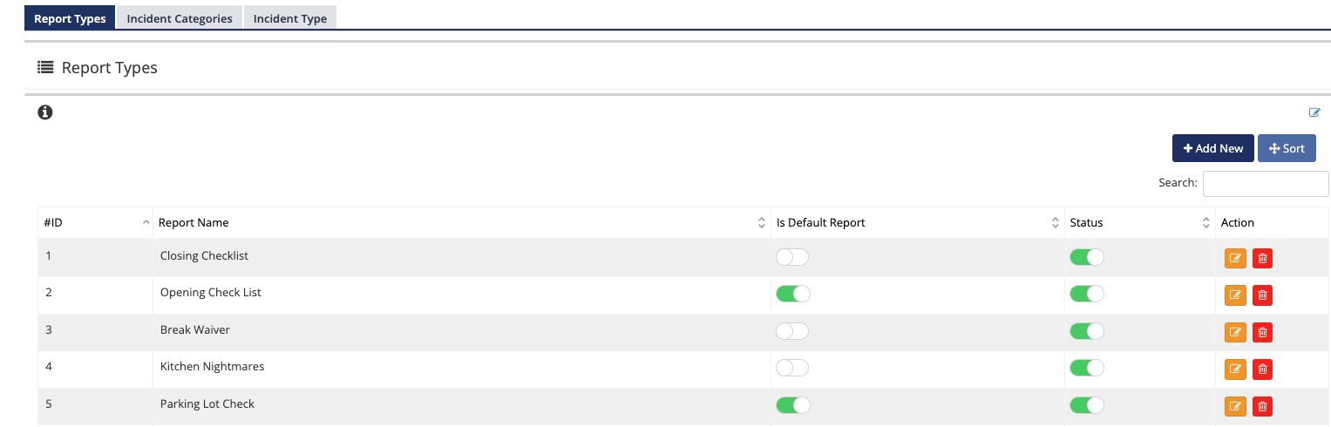This screenshot has width=1331, height=427.
Task: Disable default report for Opening Check List
Action: [792, 294]
